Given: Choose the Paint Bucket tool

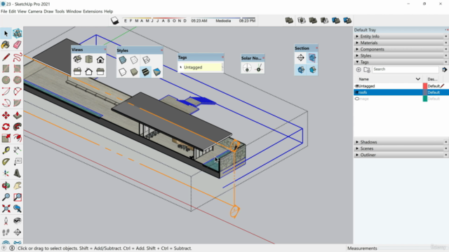Looking at the screenshot, I should pyautogui.click(x=6, y=45).
